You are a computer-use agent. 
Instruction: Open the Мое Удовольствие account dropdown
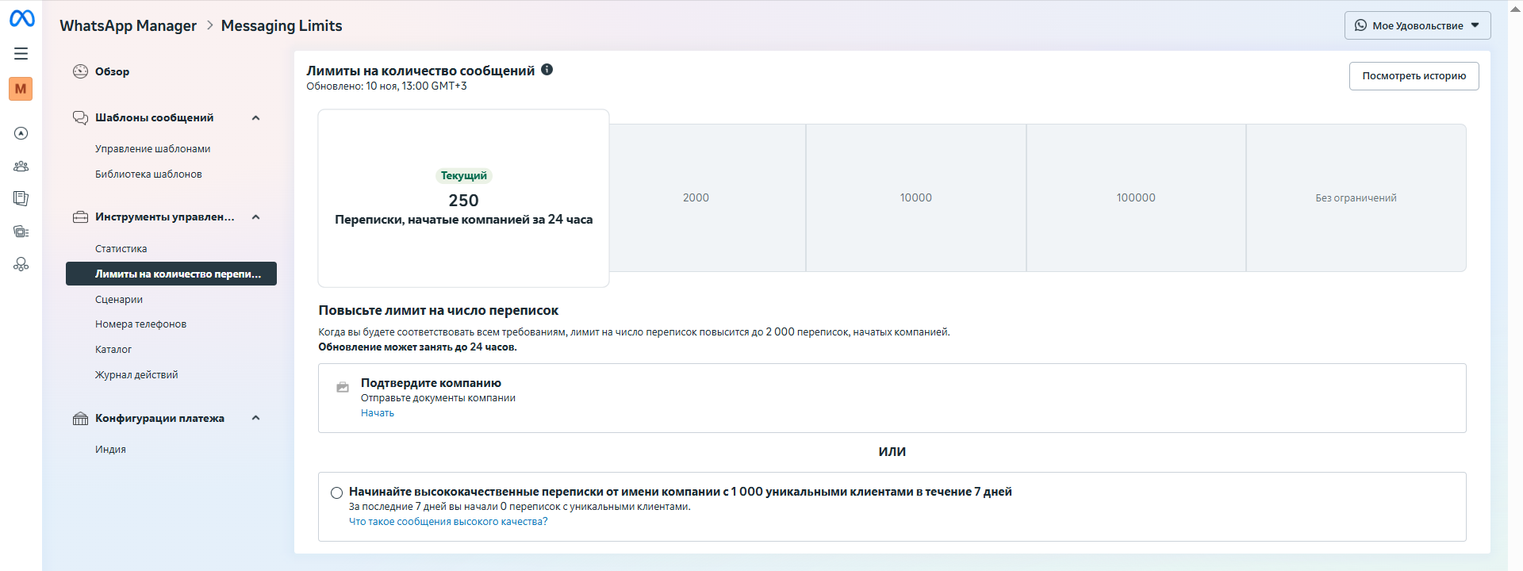pos(1417,25)
